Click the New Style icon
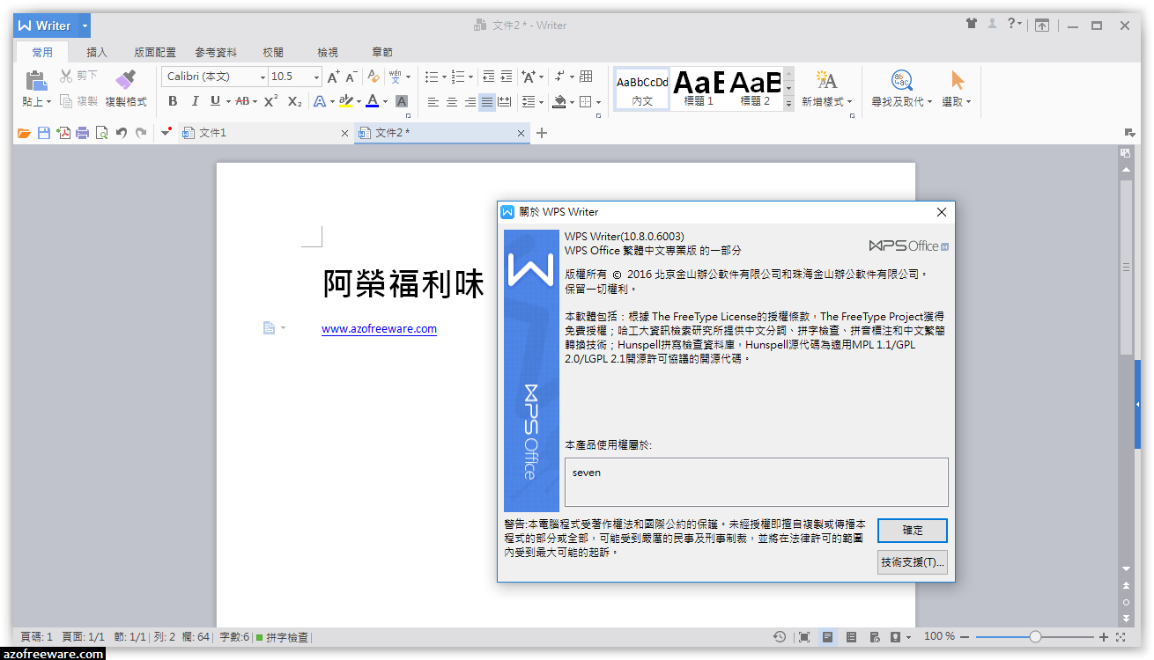The height and width of the screenshot is (660, 1154). point(826,80)
